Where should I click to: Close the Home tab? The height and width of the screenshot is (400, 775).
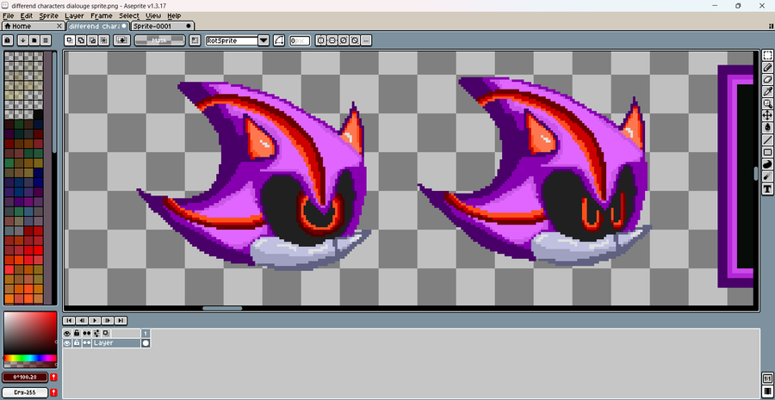point(59,26)
